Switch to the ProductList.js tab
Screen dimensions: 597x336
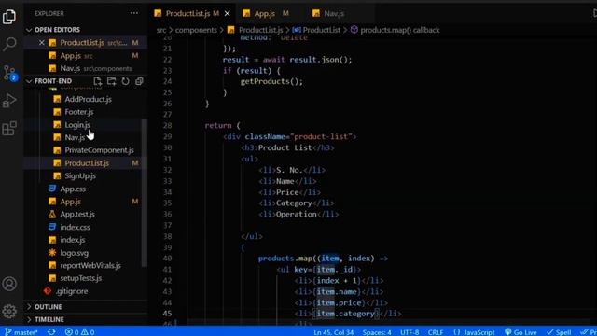tap(187, 14)
